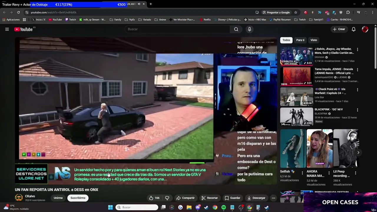Open Calculator from the taskbar

coord(258,207)
